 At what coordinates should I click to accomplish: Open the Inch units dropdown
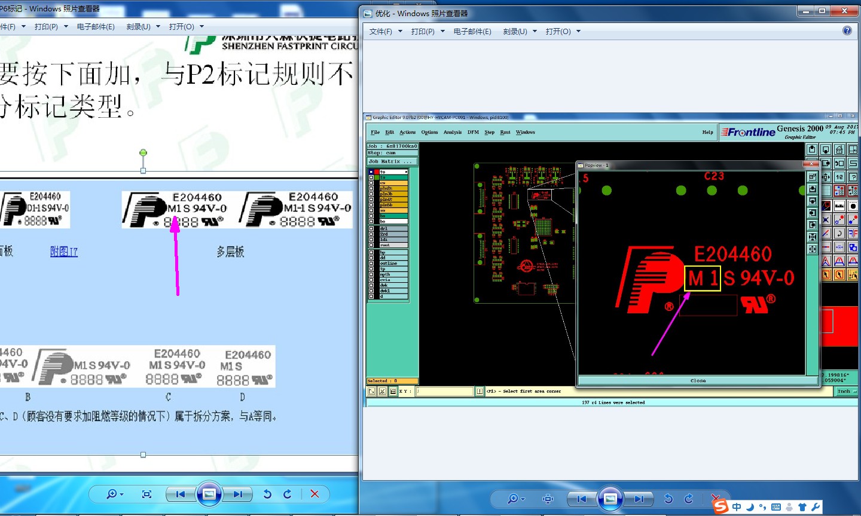pyautogui.click(x=845, y=391)
